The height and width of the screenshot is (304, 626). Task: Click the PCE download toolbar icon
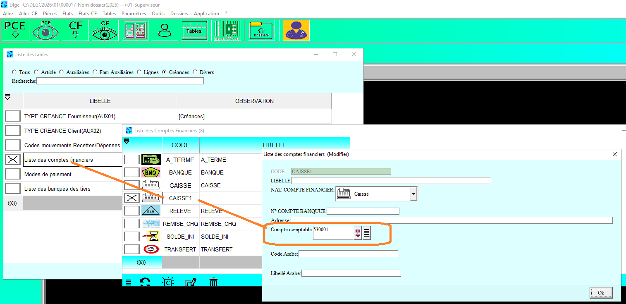click(x=15, y=31)
